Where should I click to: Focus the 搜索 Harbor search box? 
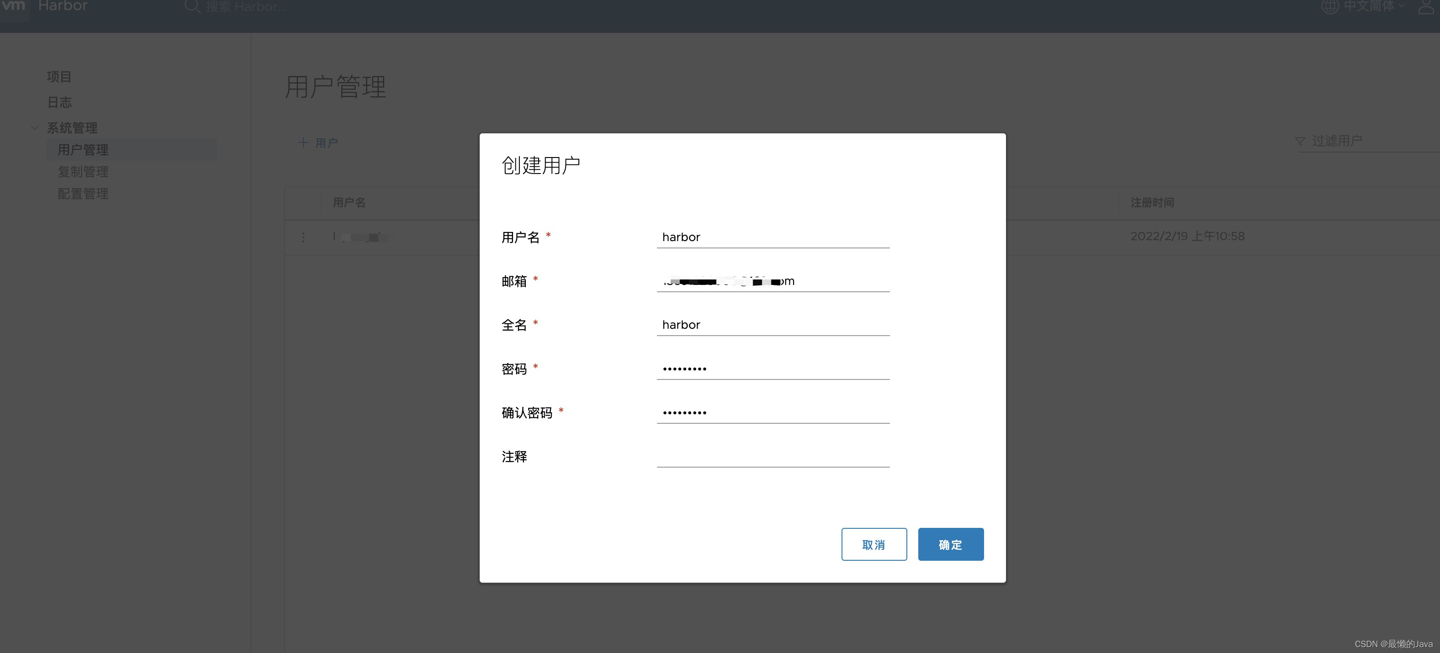coord(246,7)
